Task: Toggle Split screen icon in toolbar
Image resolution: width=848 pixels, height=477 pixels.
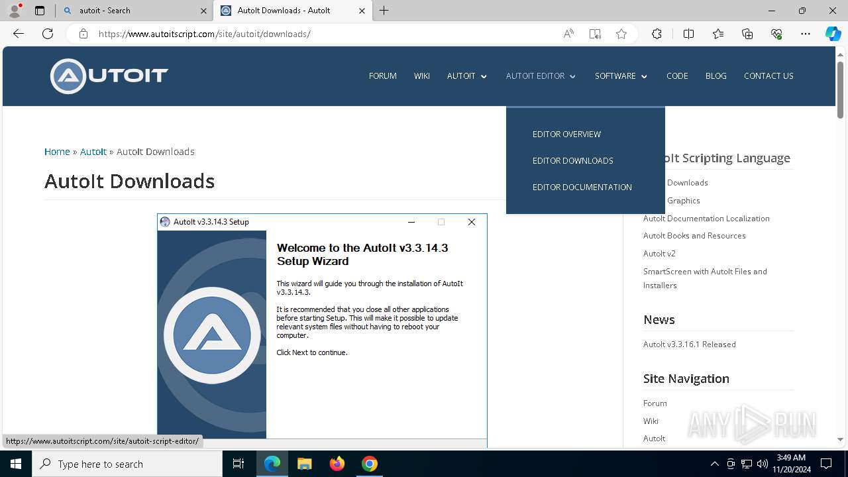Action: tap(688, 34)
